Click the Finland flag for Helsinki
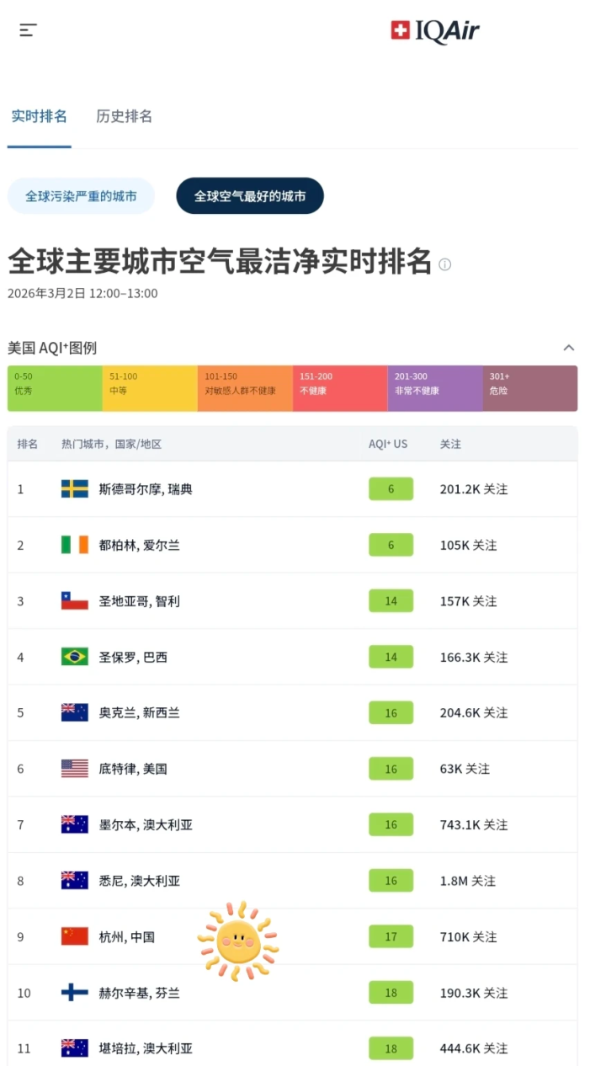Image resolution: width=606 pixels, height=1066 pixels. [x=75, y=993]
